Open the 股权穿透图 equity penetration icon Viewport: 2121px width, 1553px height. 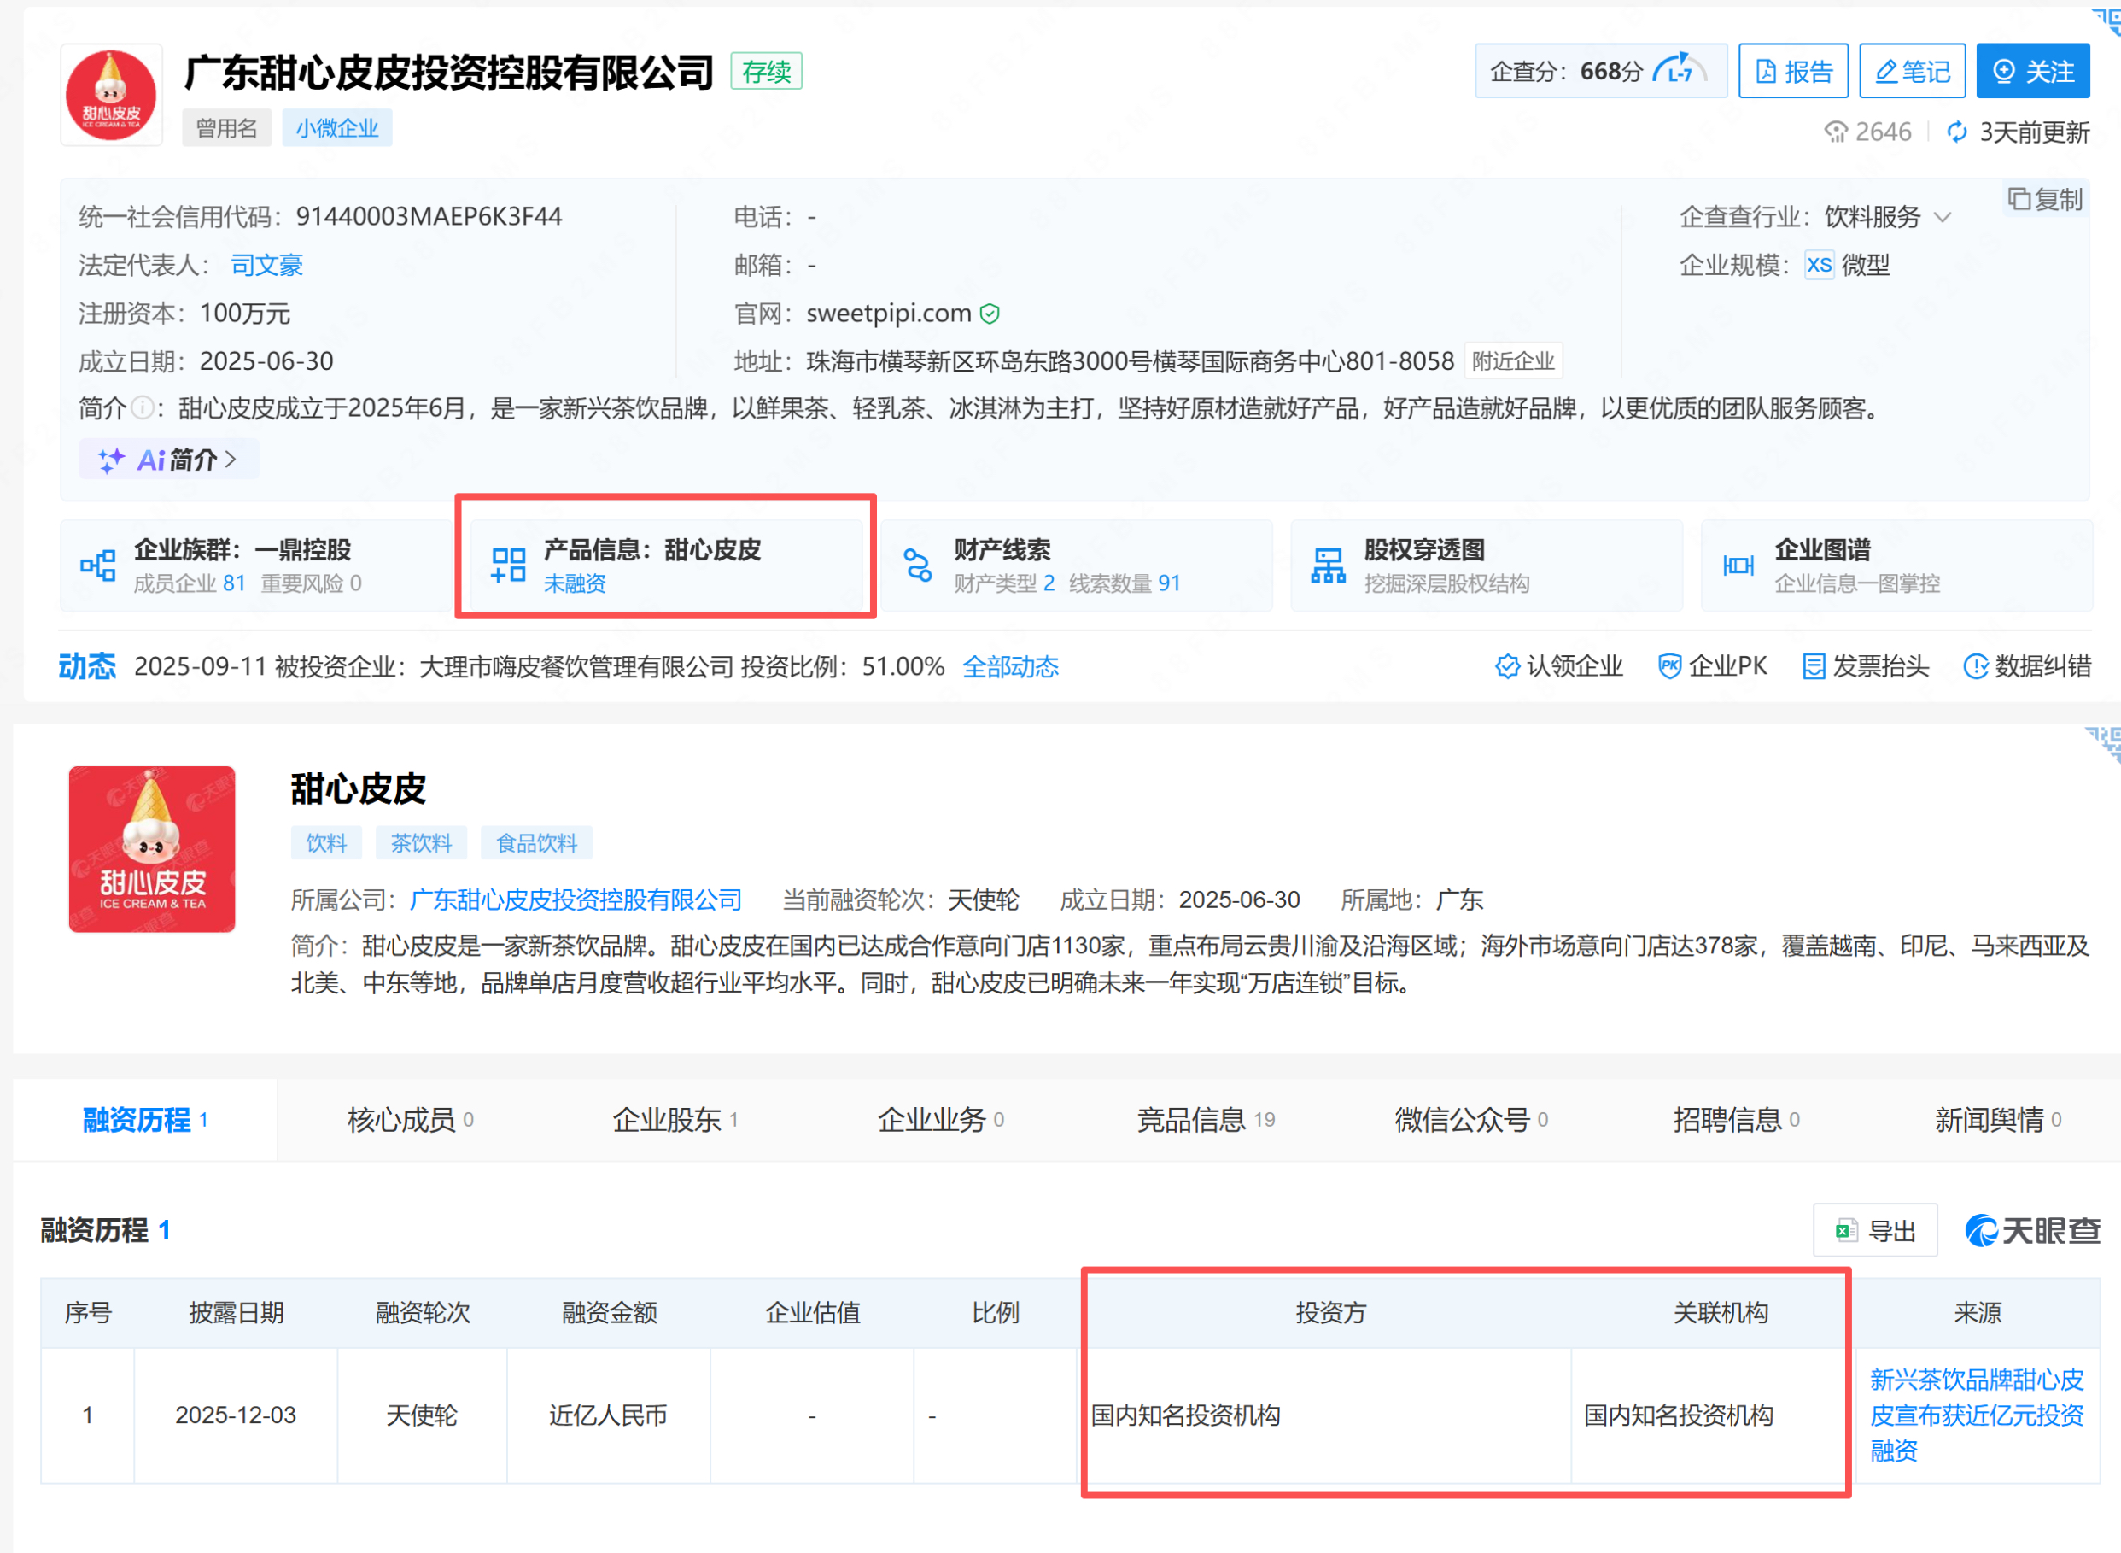[1328, 564]
